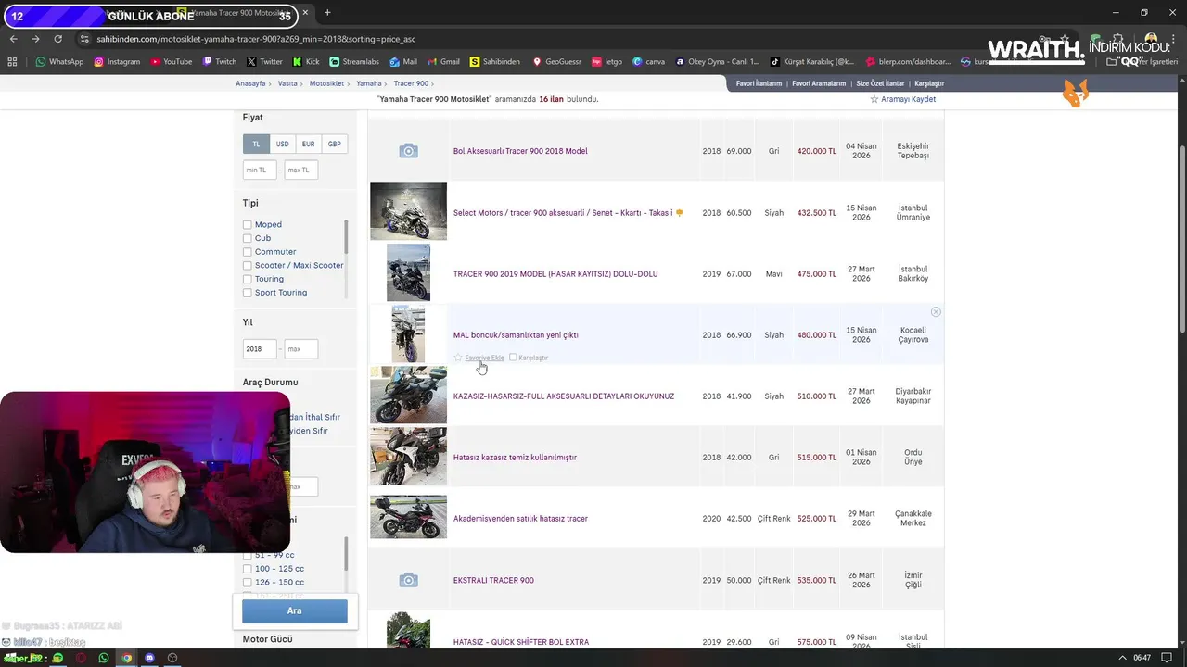Screen dimensions: 1187x667
Task: Open the GeoGuessr bookmark
Action: pyautogui.click(x=556, y=62)
